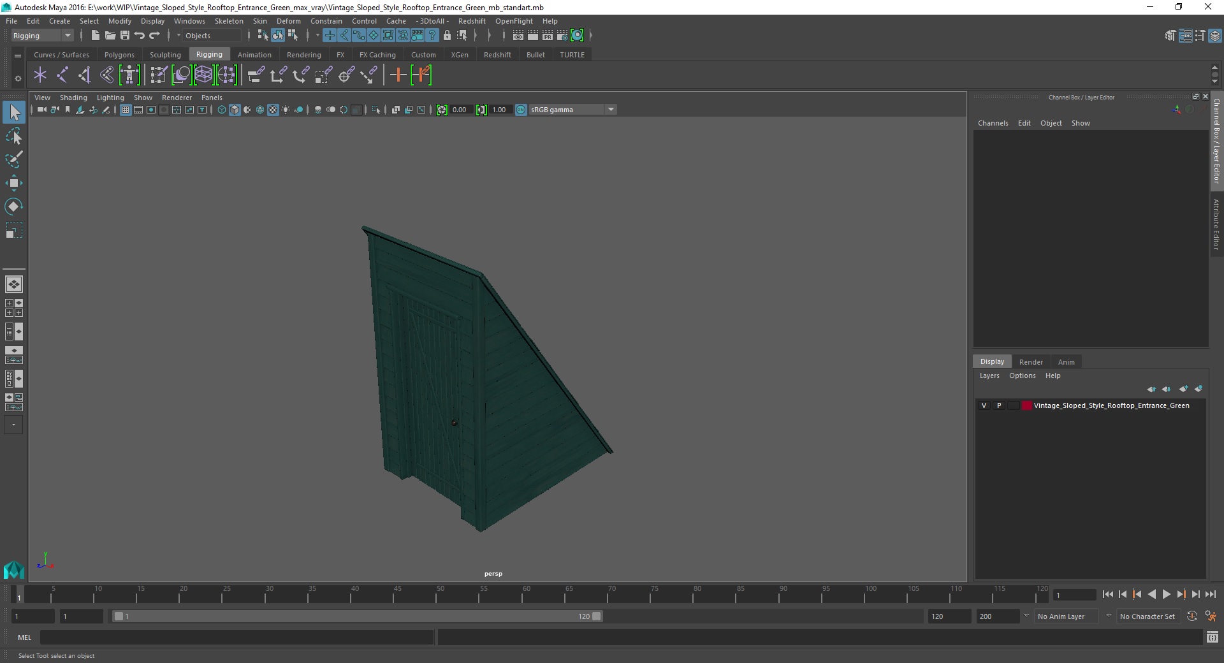Click the Open Scene folder icon
The image size is (1224, 663).
point(110,36)
